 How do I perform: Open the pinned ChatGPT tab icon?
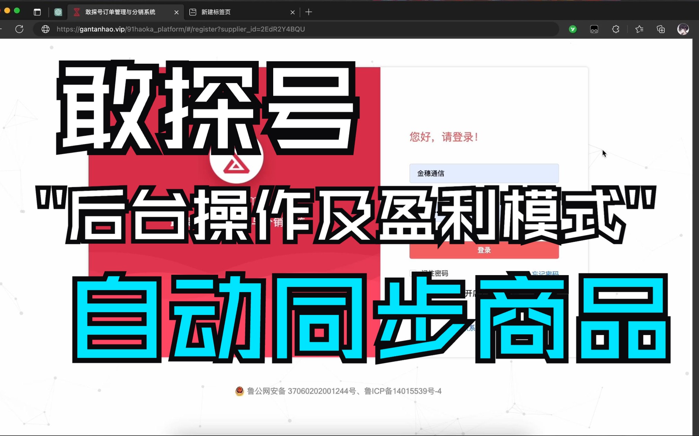[x=58, y=12]
